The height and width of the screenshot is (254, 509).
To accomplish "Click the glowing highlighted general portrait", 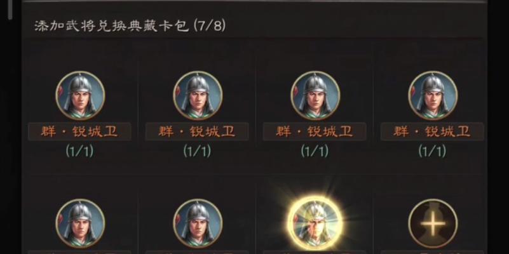I will click(315, 224).
